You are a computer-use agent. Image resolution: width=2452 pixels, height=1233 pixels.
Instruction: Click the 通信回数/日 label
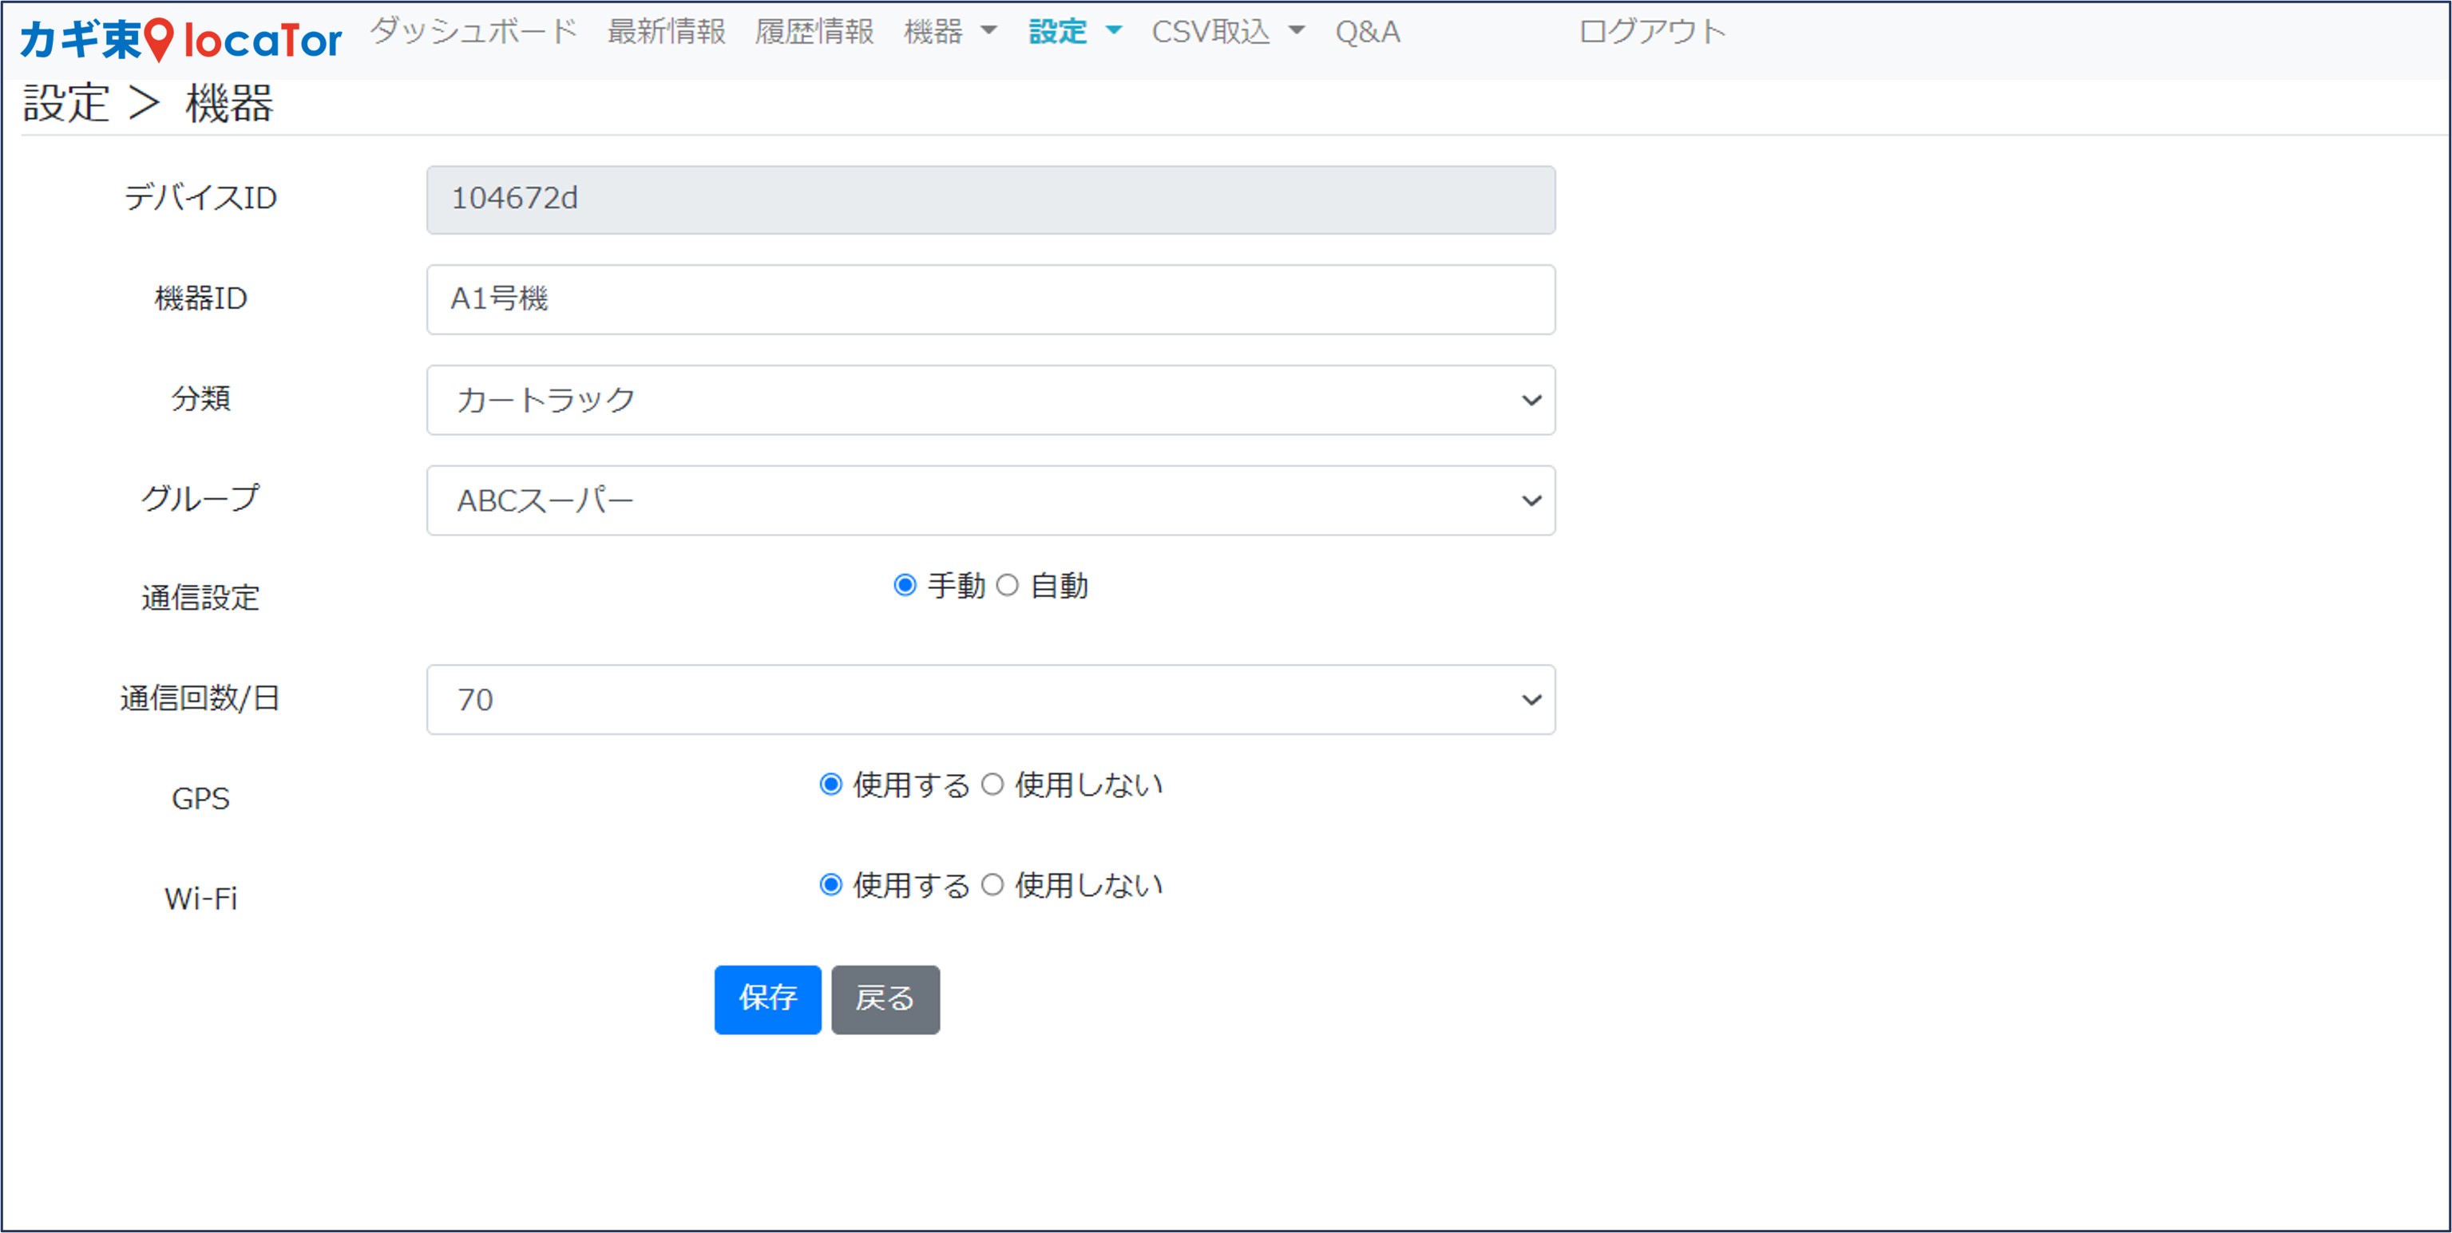pos(200,698)
